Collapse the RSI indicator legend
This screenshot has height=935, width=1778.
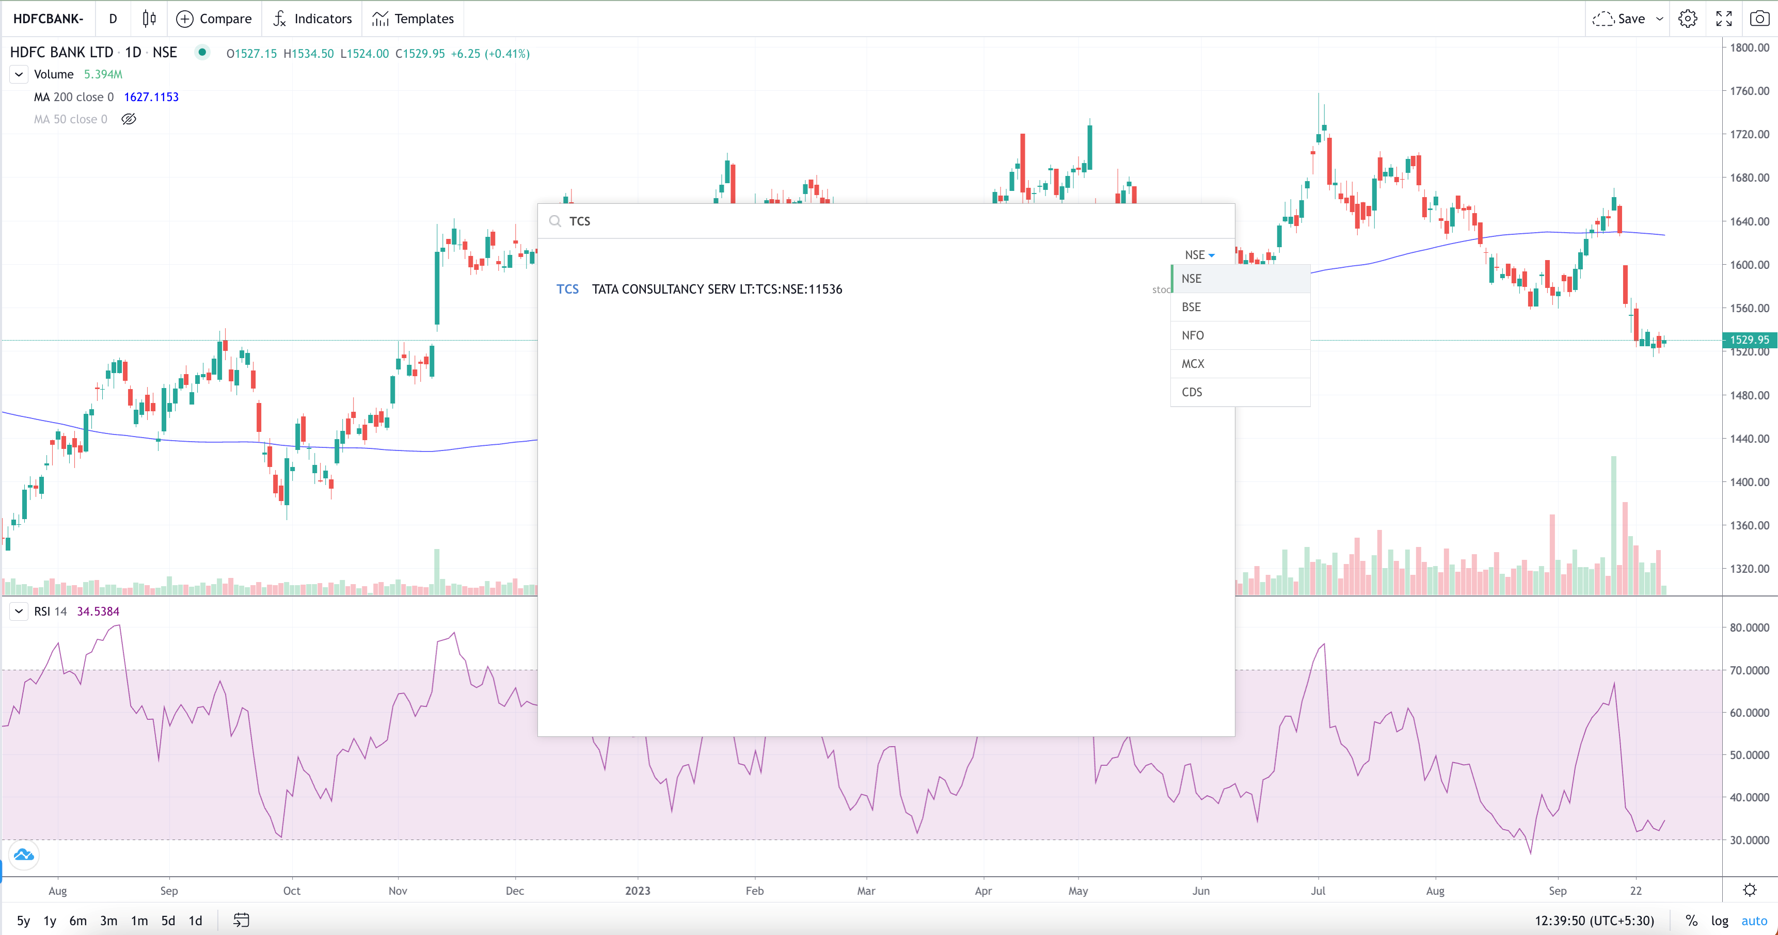(x=19, y=611)
